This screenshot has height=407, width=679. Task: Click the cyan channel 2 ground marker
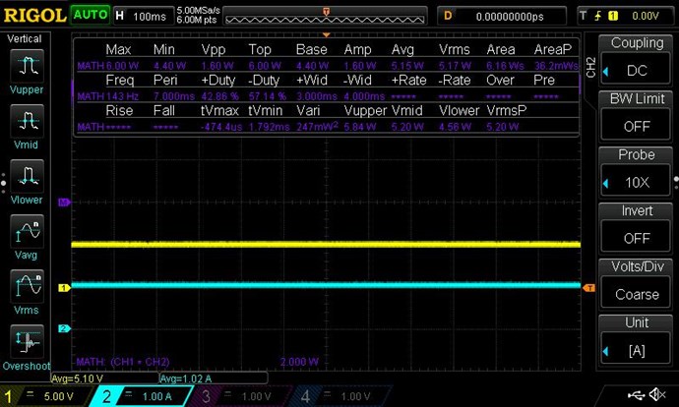coord(64,328)
